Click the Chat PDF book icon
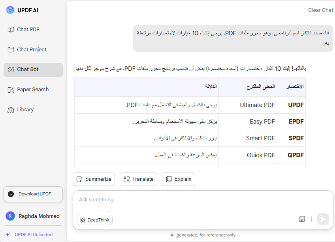The height and width of the screenshot is (242, 335). (x=11, y=30)
